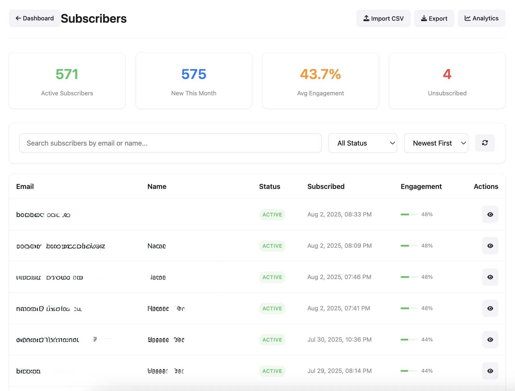Click the 48% engagement bar in the top row
This screenshot has width=515, height=391.
coord(409,214)
